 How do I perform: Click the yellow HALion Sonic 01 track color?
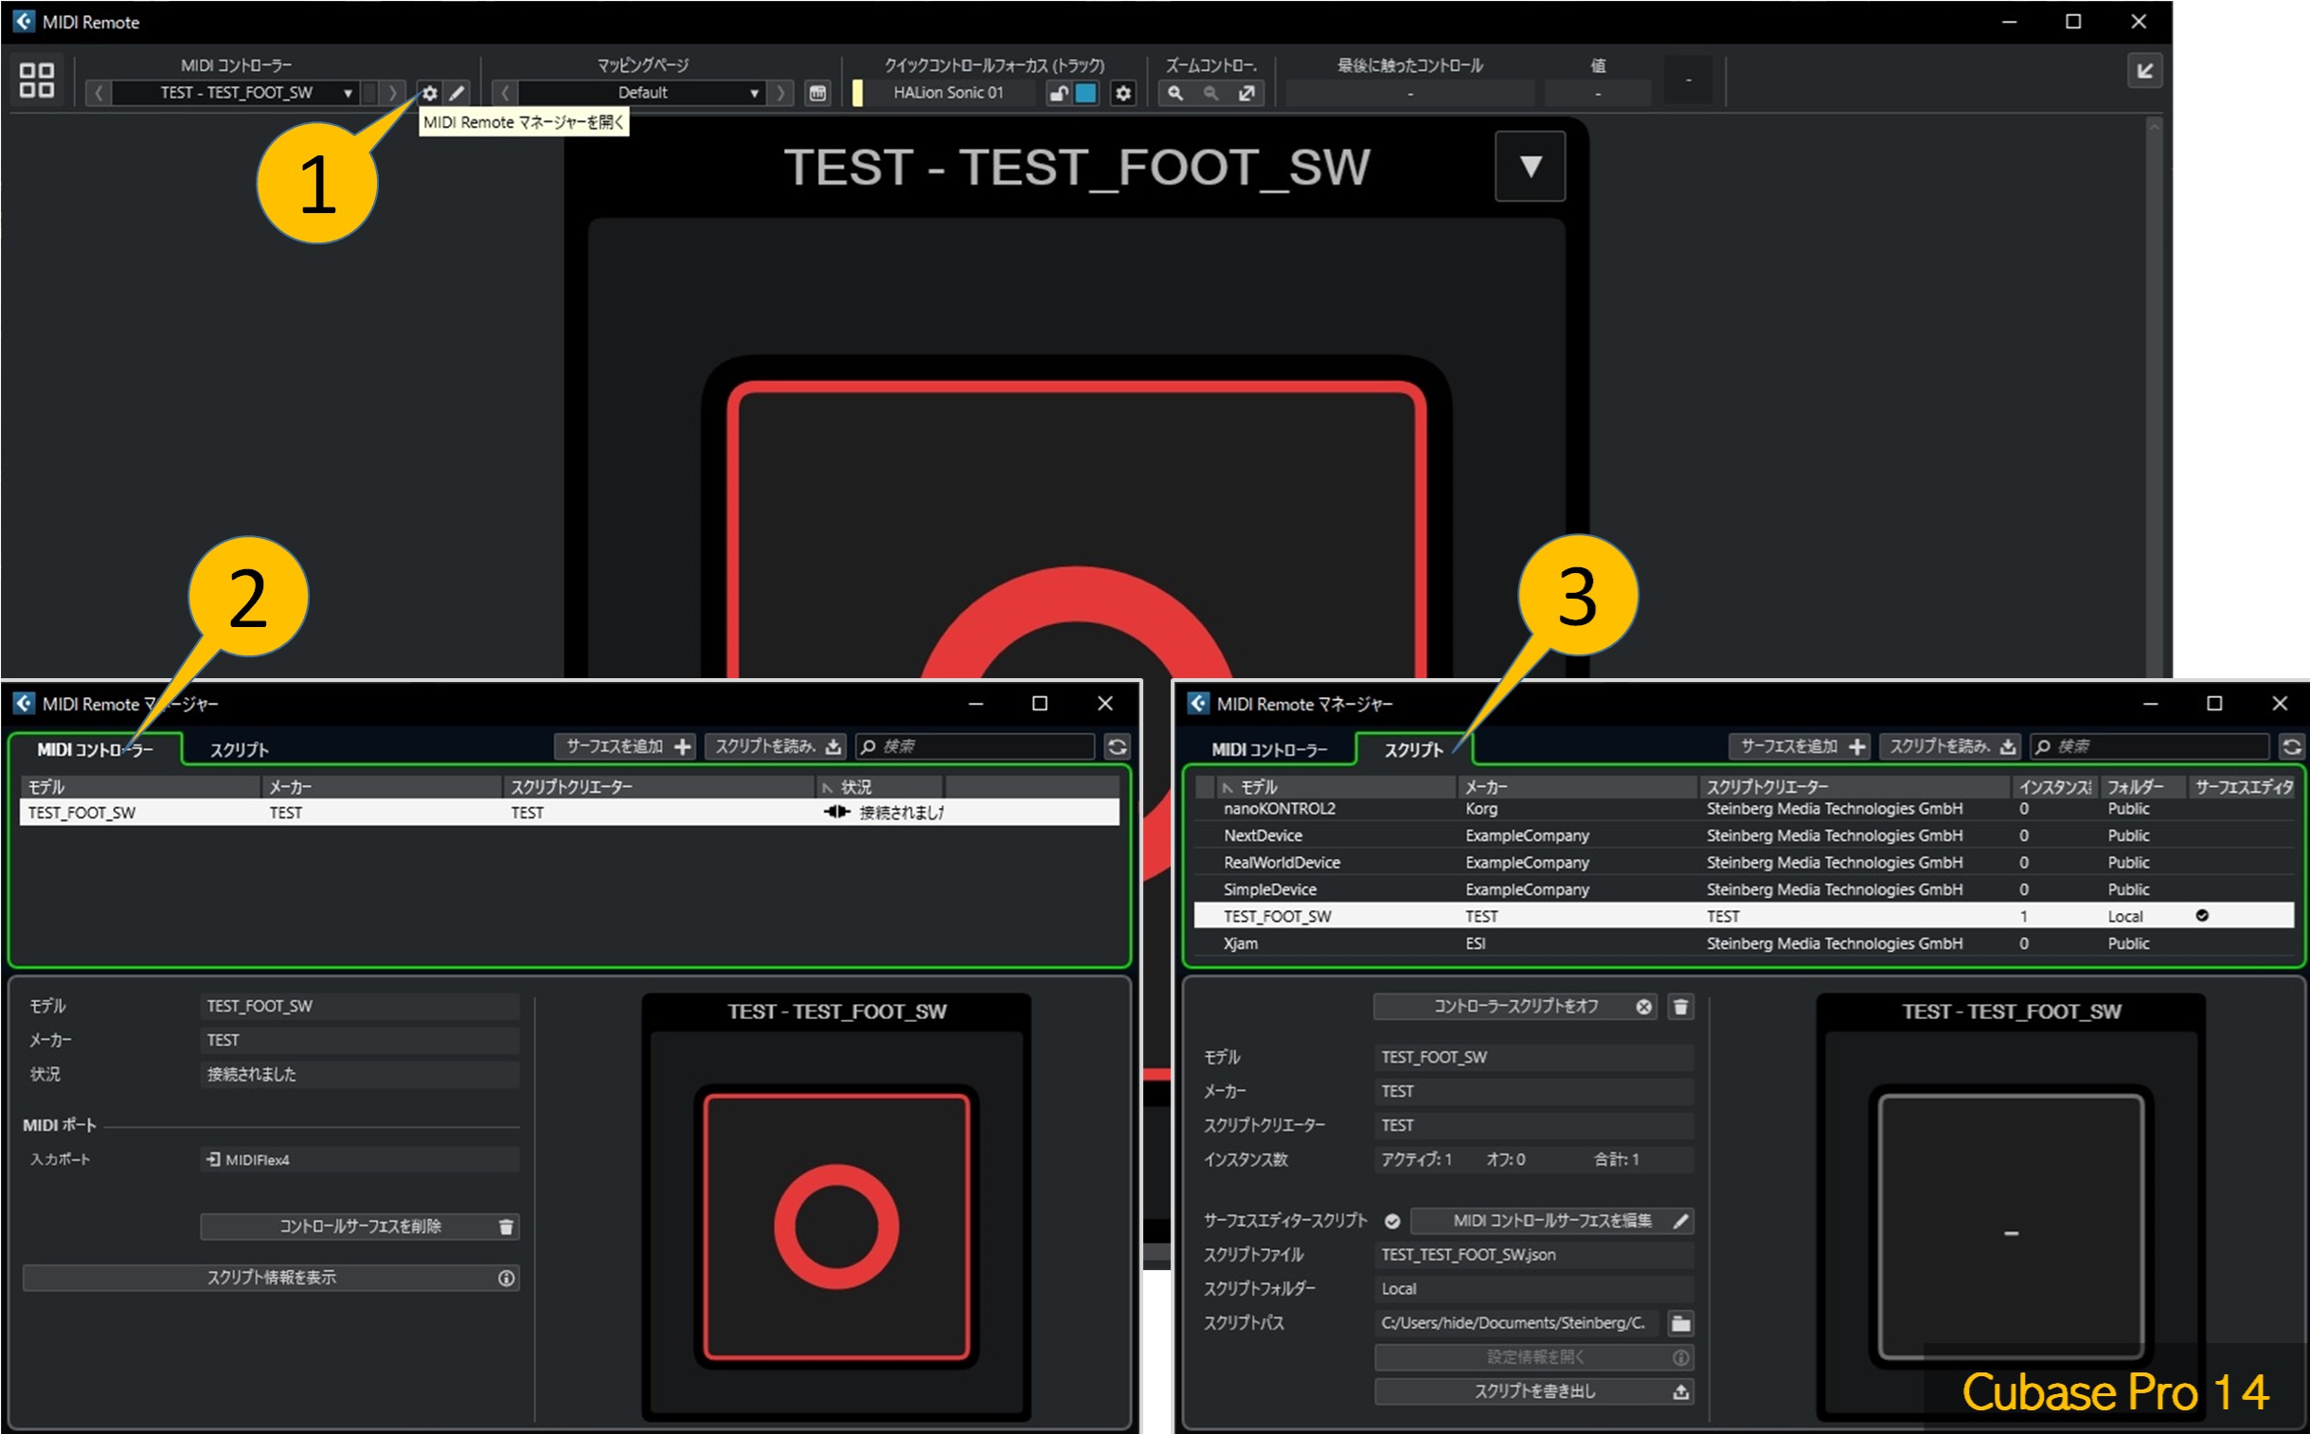click(x=858, y=93)
